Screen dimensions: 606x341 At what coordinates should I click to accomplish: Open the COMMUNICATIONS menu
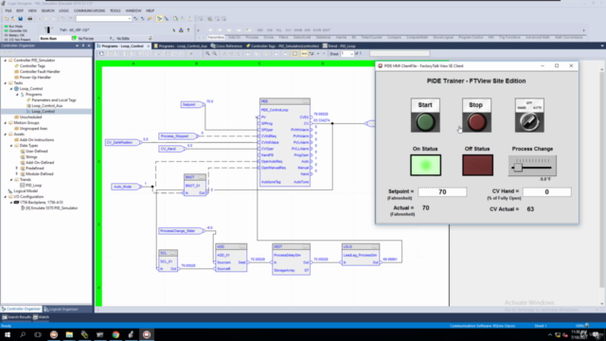click(89, 10)
